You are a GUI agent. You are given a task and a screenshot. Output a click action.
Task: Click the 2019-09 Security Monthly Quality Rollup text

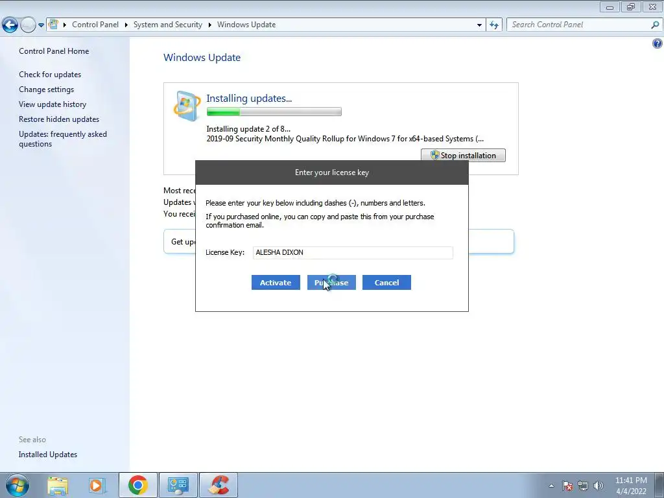tap(345, 139)
